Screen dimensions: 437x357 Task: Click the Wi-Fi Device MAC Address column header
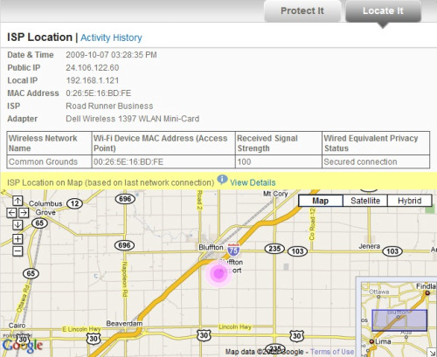point(163,143)
